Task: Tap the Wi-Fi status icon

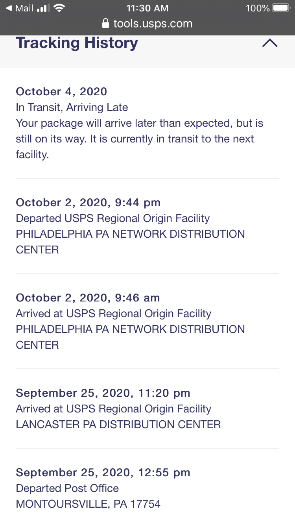Action: (59, 8)
